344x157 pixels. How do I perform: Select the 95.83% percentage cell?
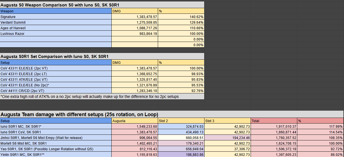coord(181,80)
